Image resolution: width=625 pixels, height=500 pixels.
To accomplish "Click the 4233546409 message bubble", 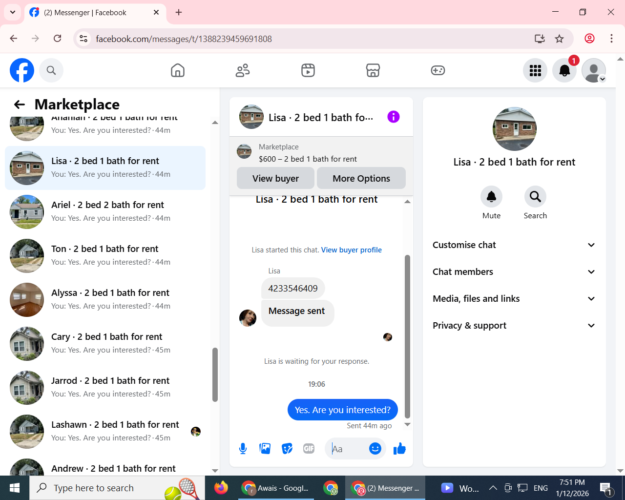I will [x=293, y=289].
